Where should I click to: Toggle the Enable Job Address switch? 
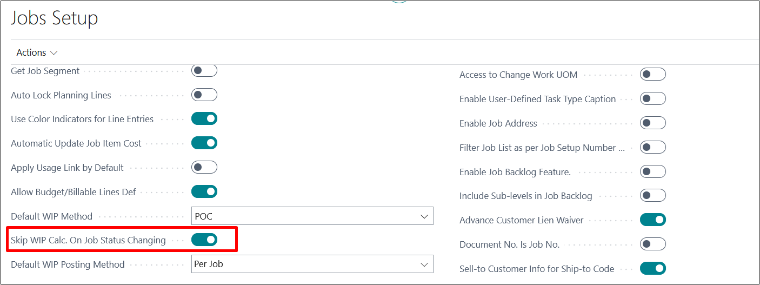(x=652, y=123)
